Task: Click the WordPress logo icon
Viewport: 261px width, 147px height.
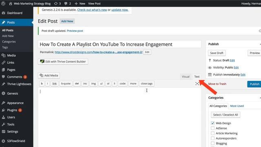Action: coord(3,4)
